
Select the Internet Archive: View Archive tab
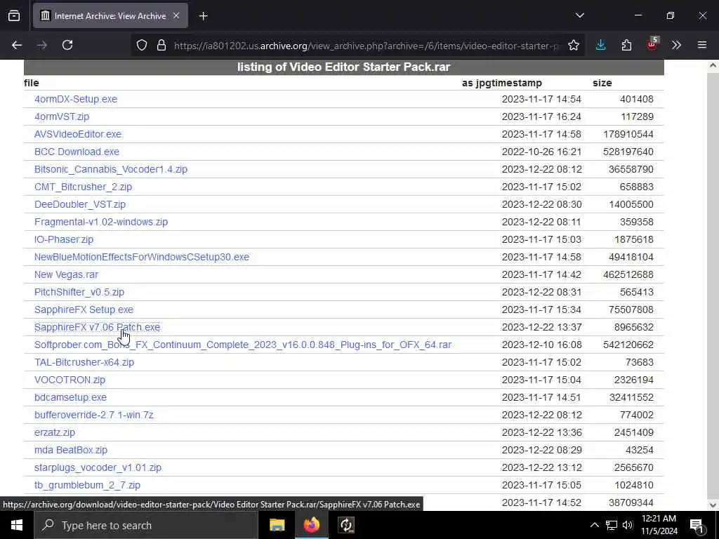coord(110,16)
